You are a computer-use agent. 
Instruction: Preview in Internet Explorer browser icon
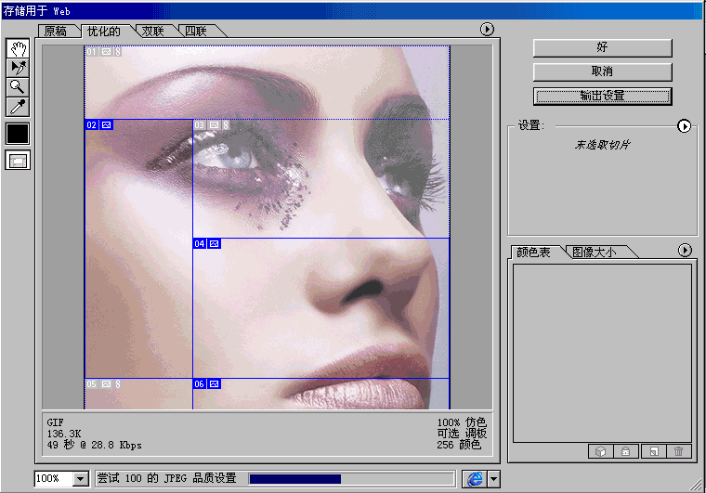click(x=474, y=478)
